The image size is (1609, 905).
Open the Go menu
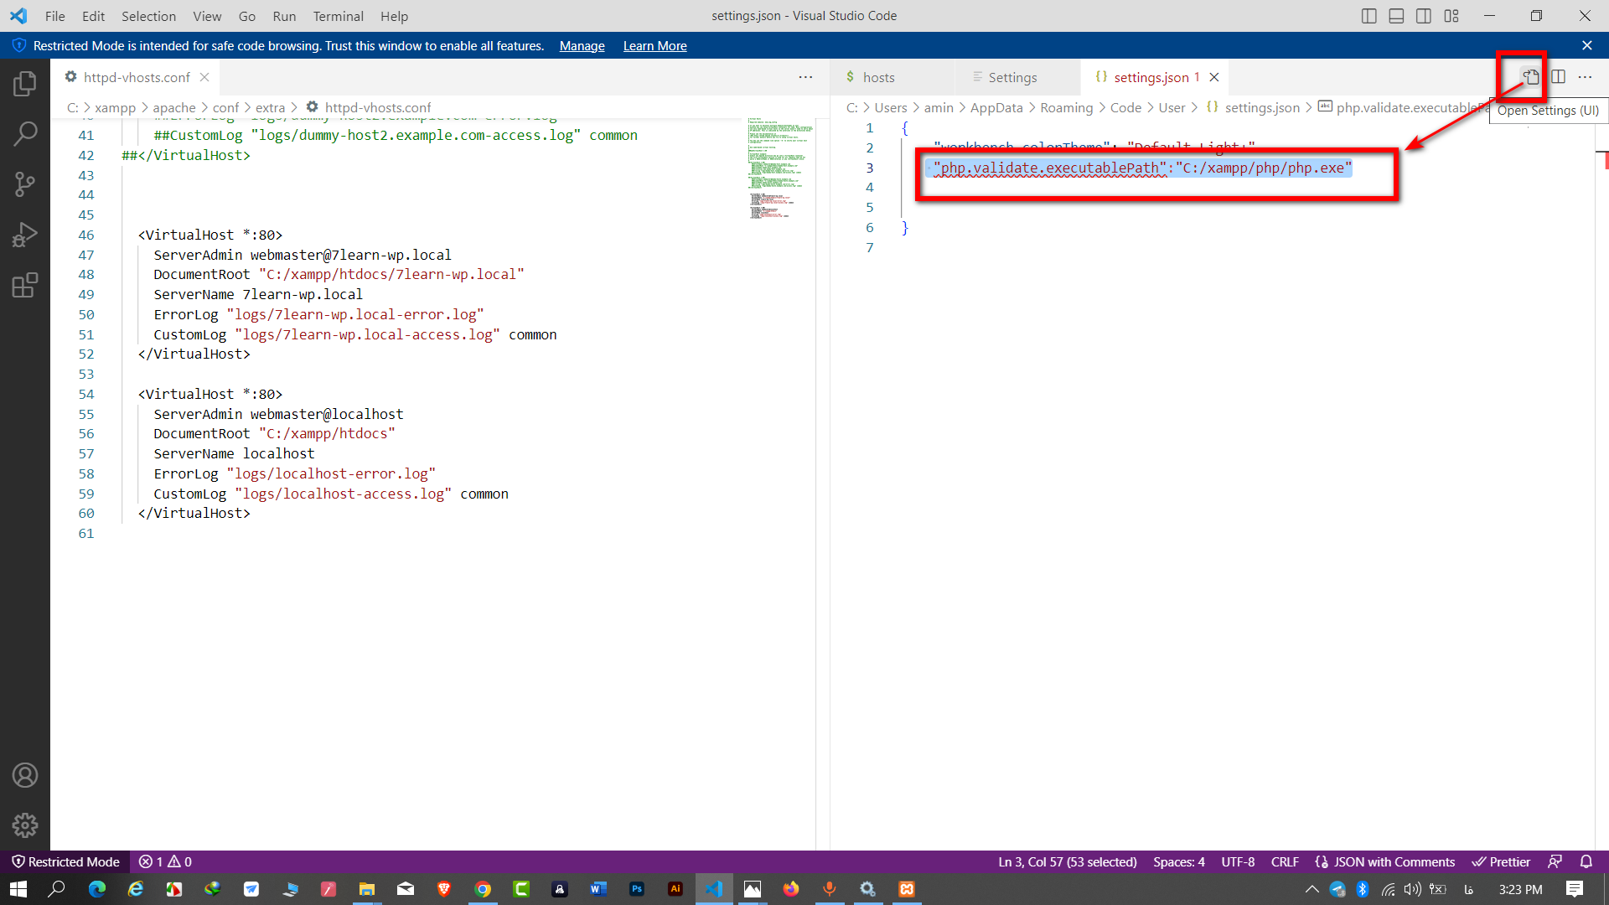[x=247, y=16]
